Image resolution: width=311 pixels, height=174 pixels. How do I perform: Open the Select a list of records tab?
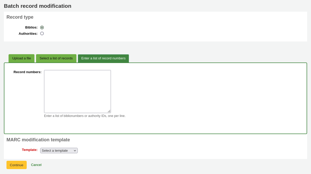(56, 58)
